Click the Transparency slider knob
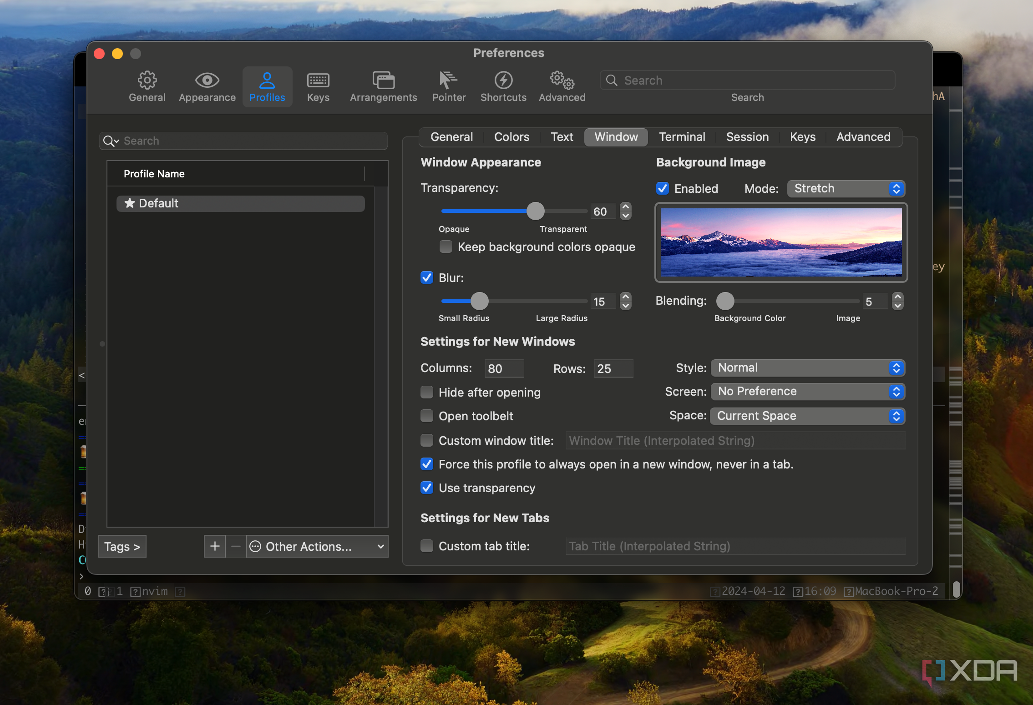 536,211
